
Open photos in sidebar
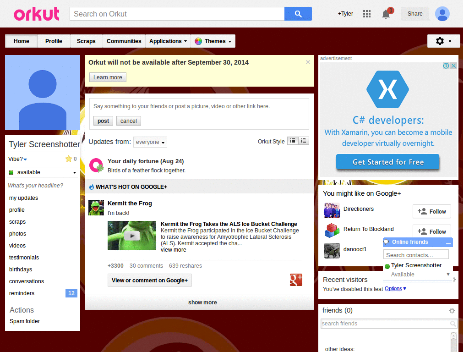click(18, 234)
